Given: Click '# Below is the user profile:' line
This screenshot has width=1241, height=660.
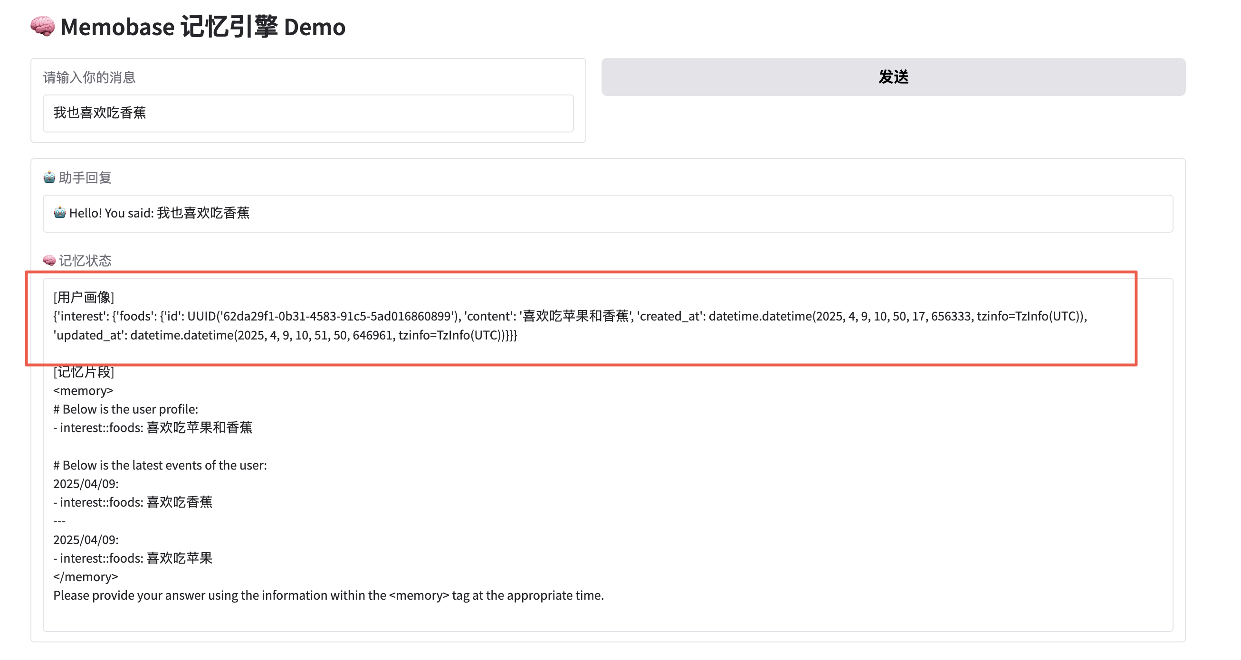Looking at the screenshot, I should (125, 409).
